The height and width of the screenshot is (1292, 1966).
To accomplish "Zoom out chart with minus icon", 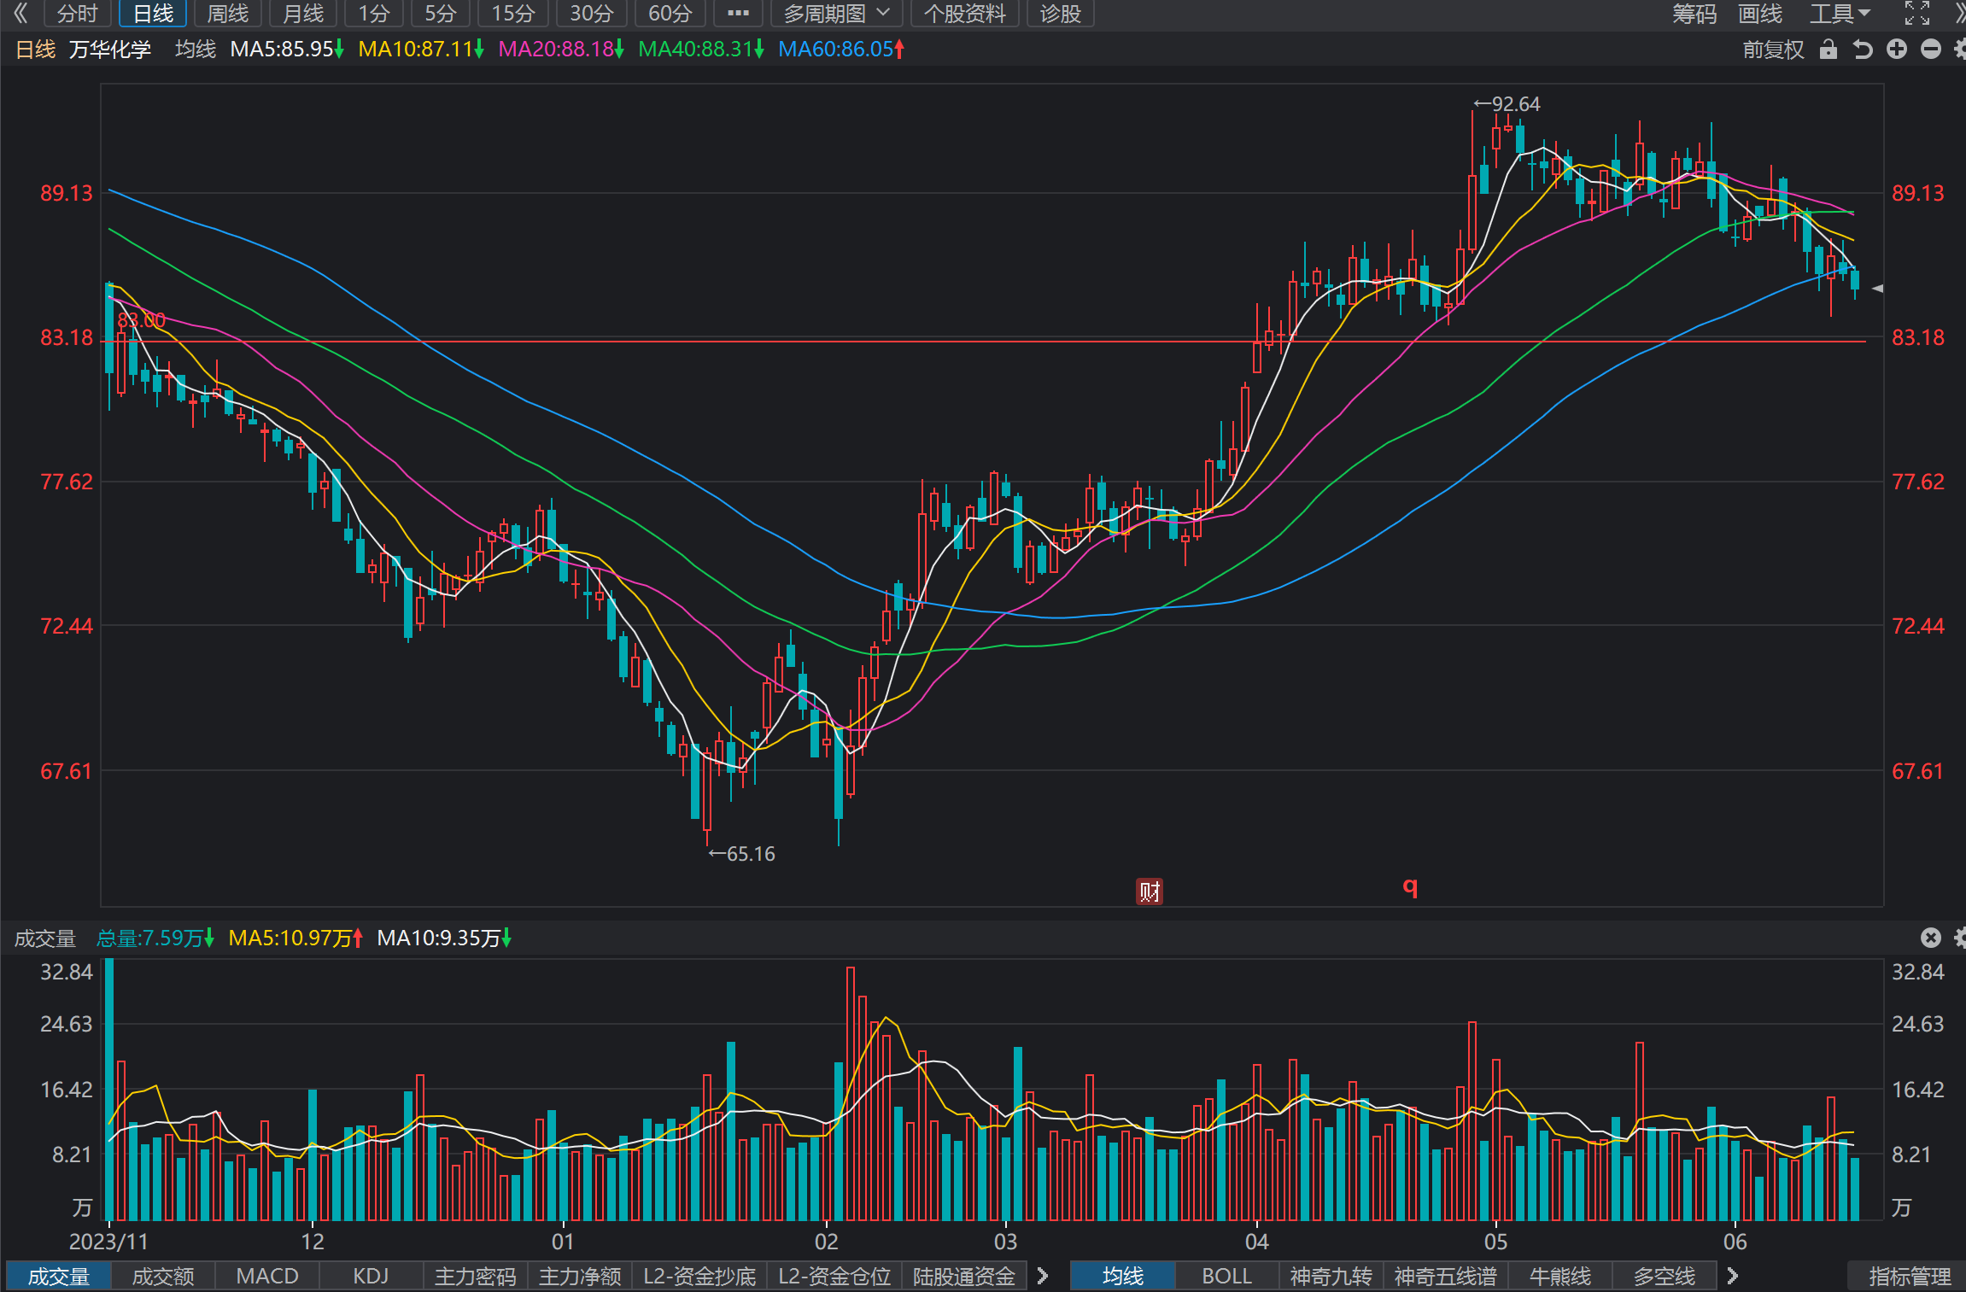I will tap(1930, 50).
